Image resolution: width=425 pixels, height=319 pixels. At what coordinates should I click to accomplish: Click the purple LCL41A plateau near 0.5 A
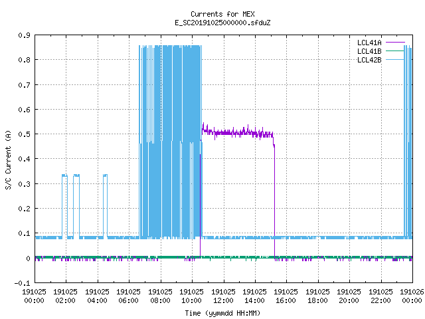coord(238,133)
